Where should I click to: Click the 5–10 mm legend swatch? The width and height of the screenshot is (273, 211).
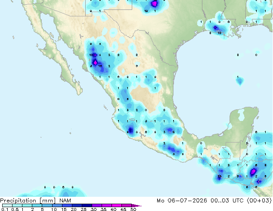(47, 205)
